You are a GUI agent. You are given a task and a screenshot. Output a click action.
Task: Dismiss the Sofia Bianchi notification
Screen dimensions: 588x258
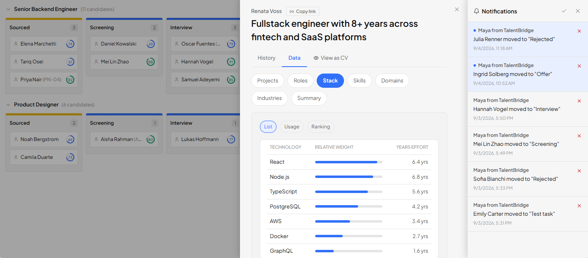pos(579,171)
